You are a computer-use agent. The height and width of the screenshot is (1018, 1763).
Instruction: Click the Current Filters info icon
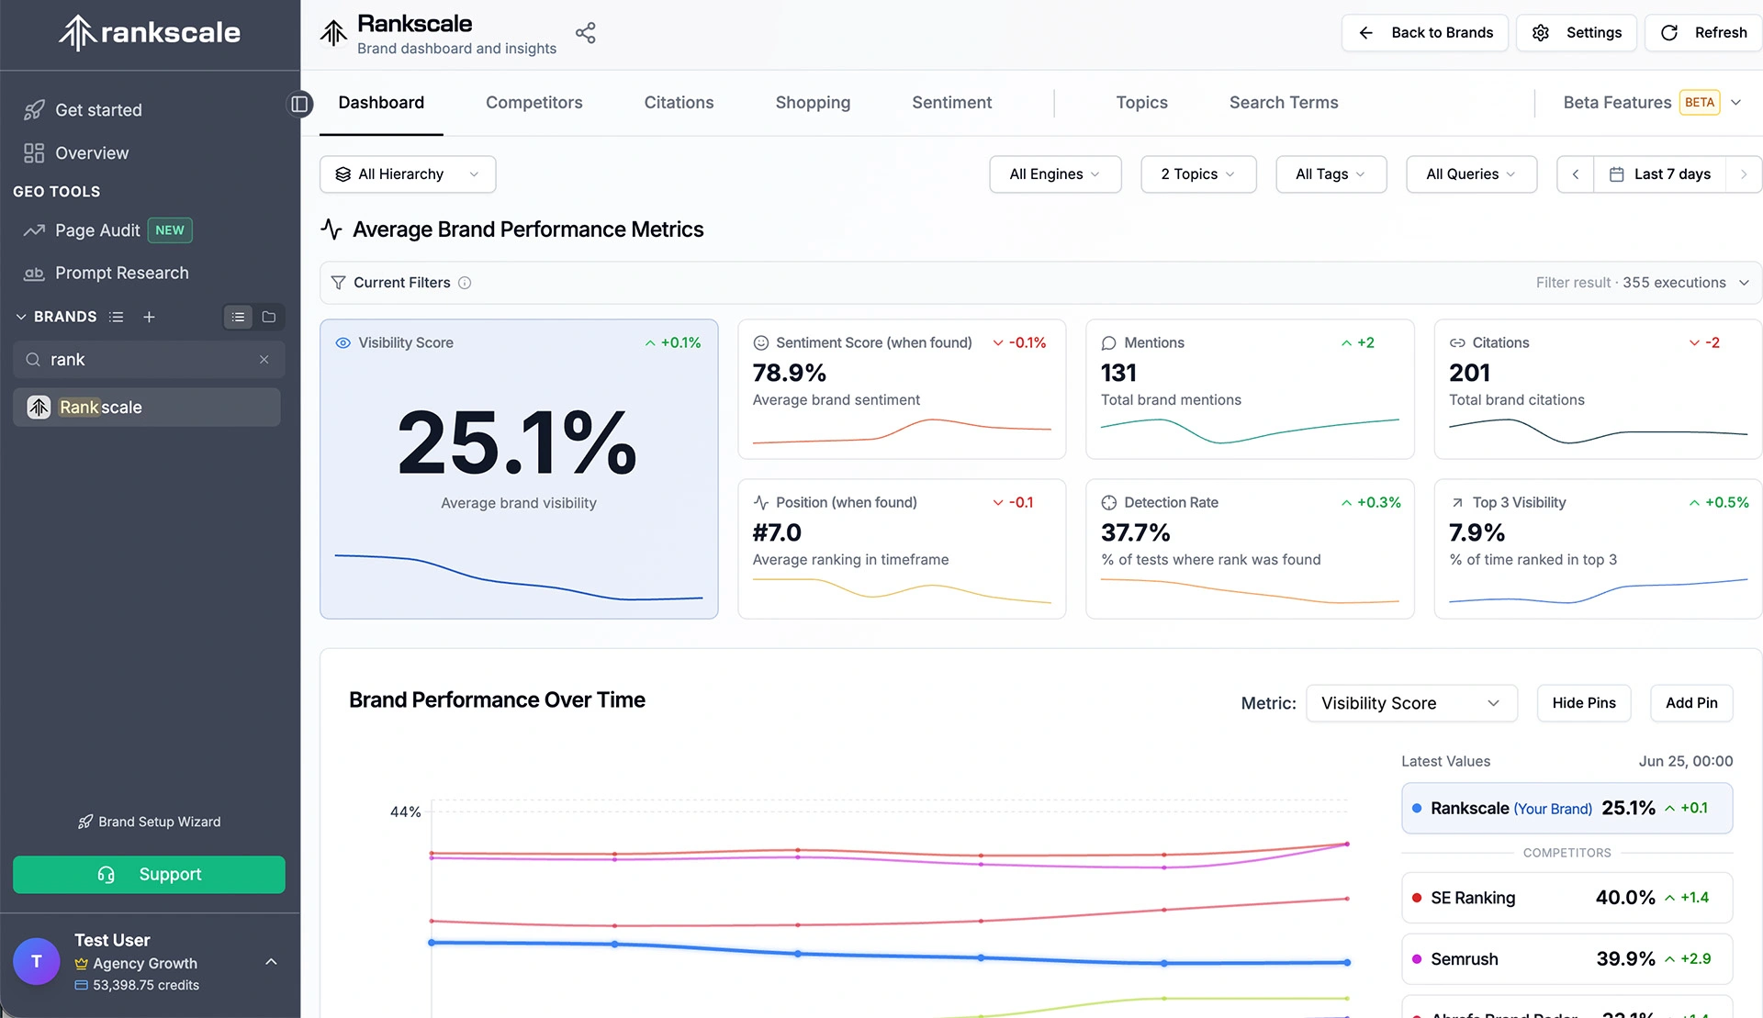point(465,283)
